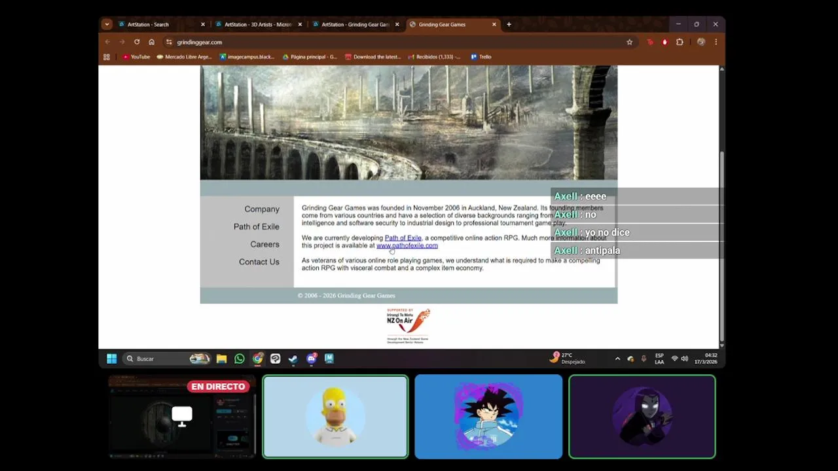Open the Página principal bookmark

point(310,57)
